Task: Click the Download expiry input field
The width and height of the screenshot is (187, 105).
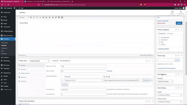Action: click(84, 94)
